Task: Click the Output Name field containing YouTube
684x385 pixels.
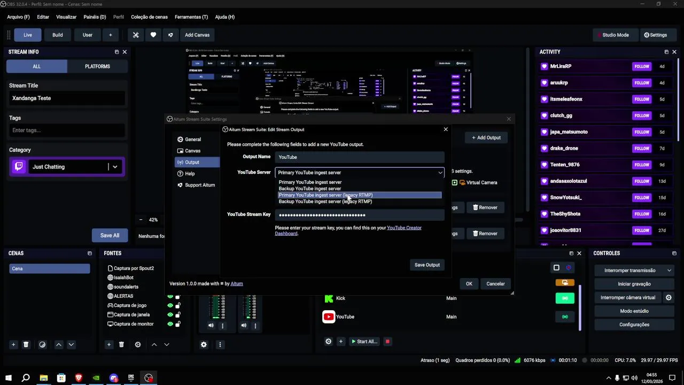Action: pos(360,157)
